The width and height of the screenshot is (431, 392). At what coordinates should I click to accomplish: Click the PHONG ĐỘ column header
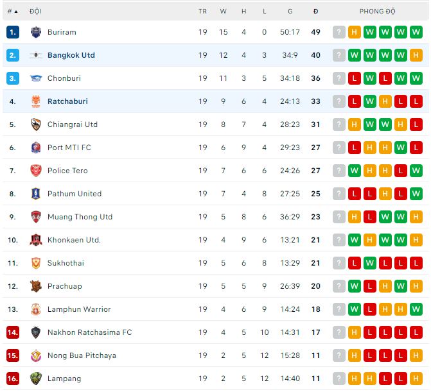click(377, 12)
